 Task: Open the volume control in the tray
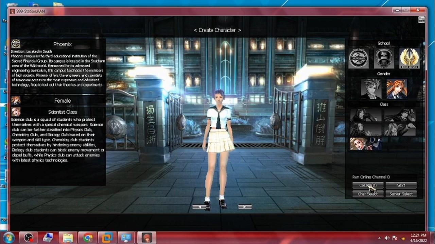click(x=387, y=238)
